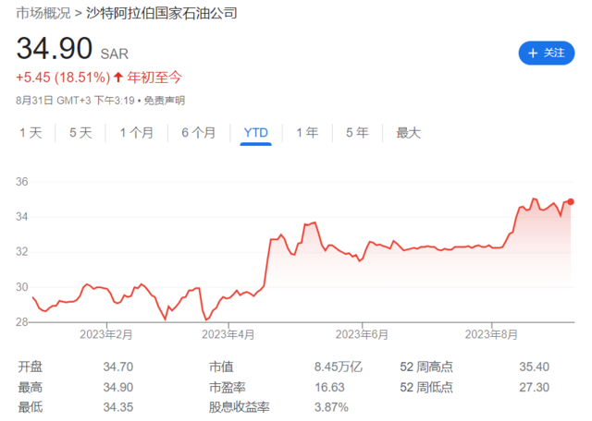Viewport: 592px width, 421px height.
Task: Select the YTD tab
Action: tap(255, 133)
